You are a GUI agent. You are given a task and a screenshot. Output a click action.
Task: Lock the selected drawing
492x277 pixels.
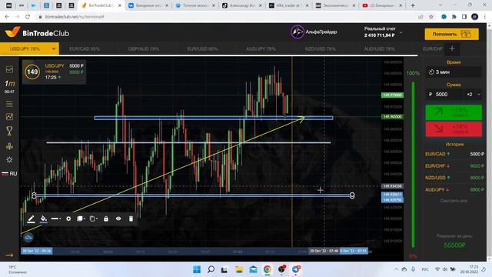pos(106,219)
